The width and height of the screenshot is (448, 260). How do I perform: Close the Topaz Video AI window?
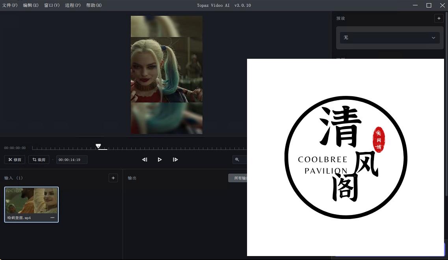[442, 5]
